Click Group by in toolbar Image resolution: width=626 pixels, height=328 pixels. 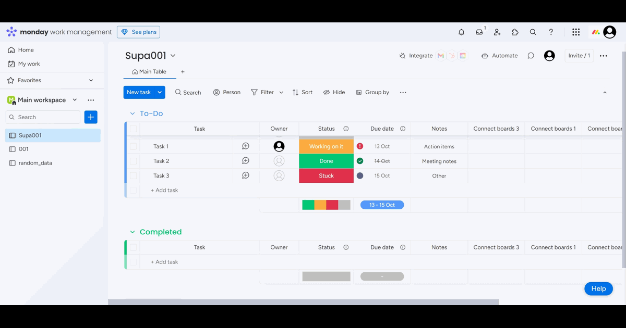[372, 92]
